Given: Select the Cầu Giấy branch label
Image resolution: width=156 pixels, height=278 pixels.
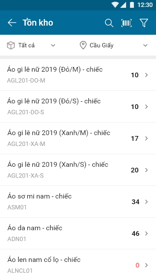Looking at the screenshot, I should pos(101,45).
